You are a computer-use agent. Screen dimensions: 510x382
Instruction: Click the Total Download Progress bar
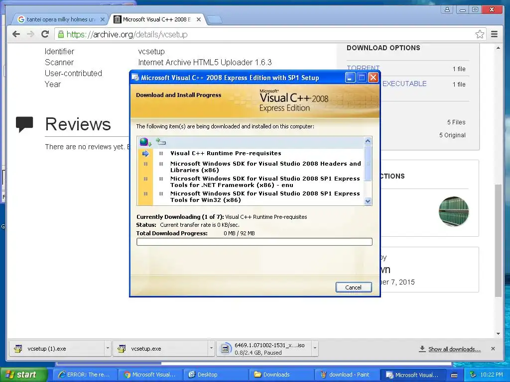(255, 242)
